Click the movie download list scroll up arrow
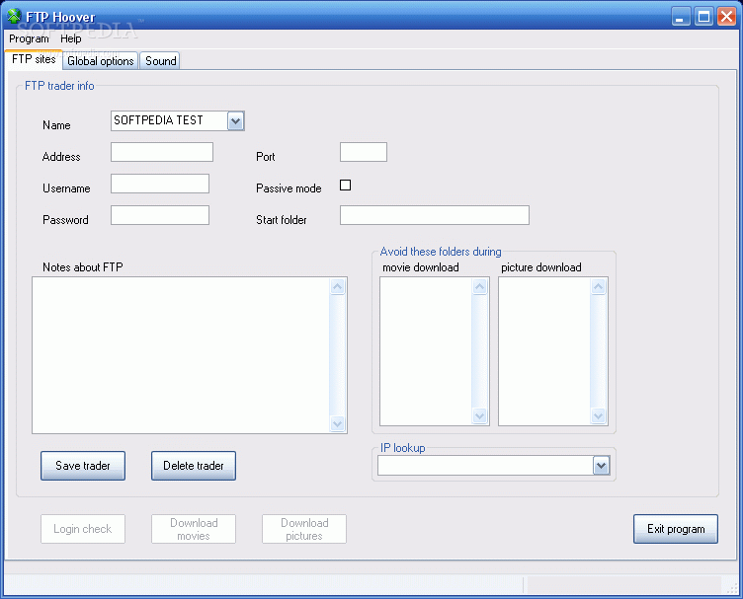 [480, 287]
